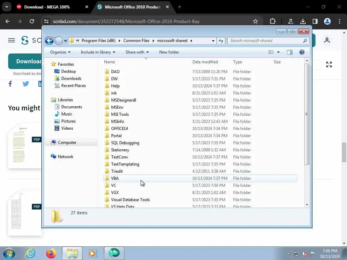Open Scribd hamburger menu in the browser

click(x=12, y=40)
